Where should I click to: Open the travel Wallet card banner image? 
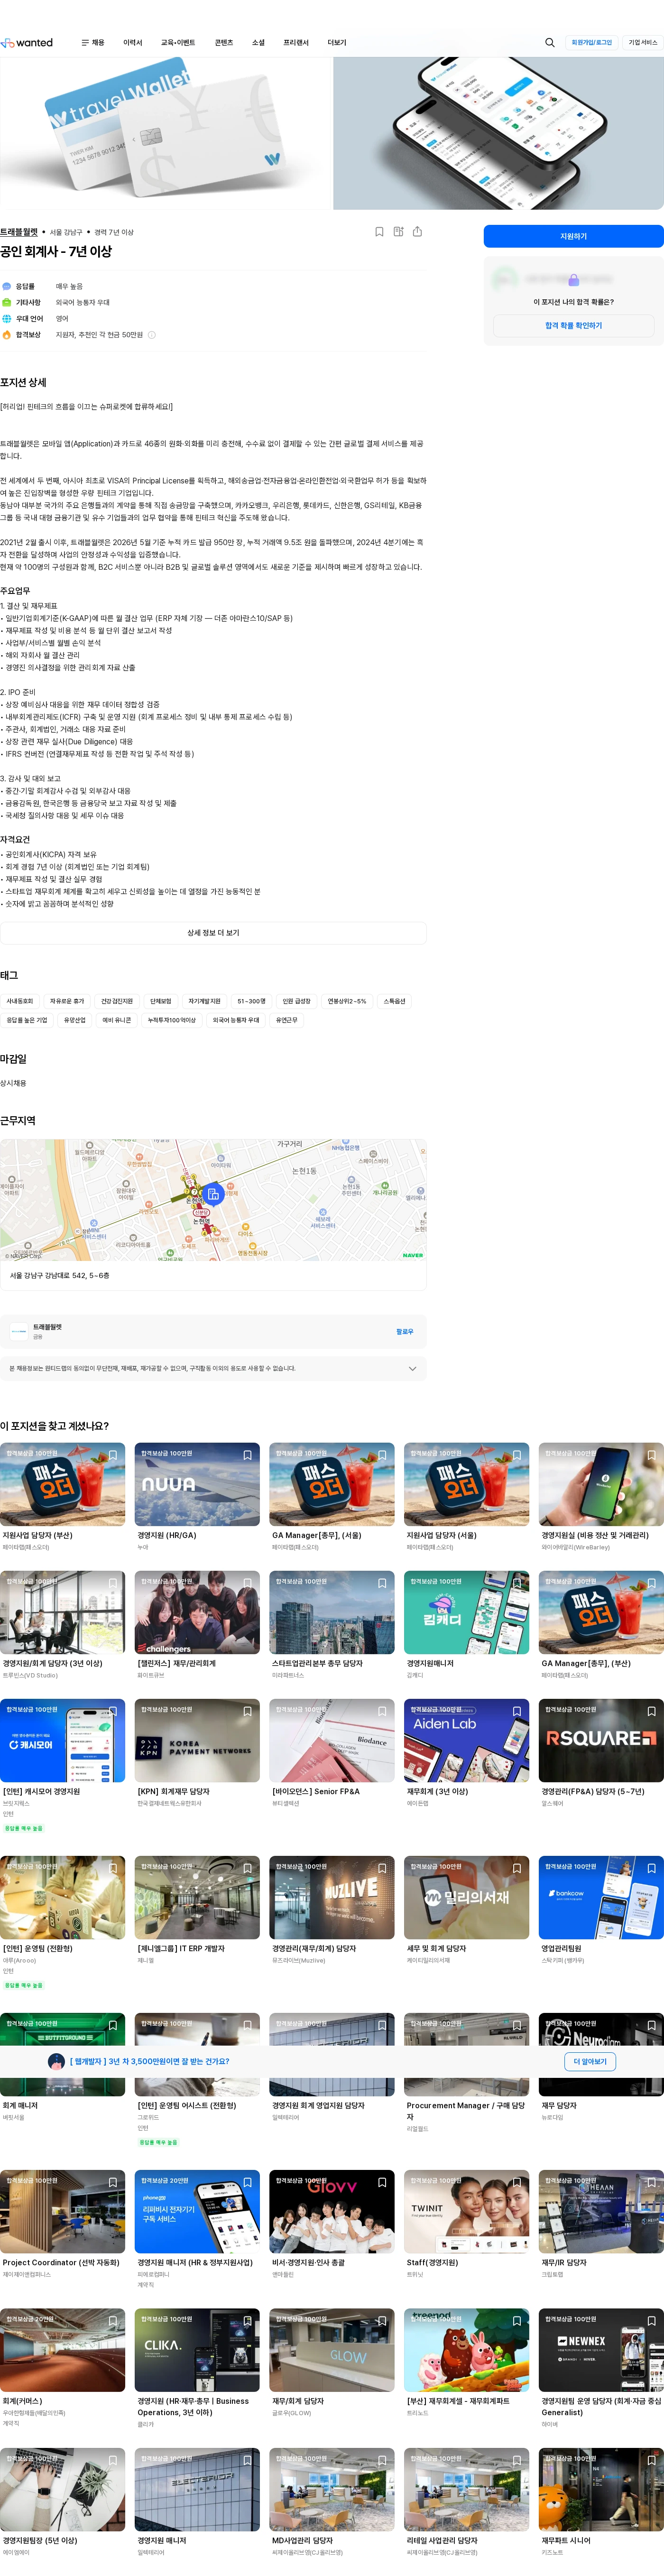click(x=166, y=133)
